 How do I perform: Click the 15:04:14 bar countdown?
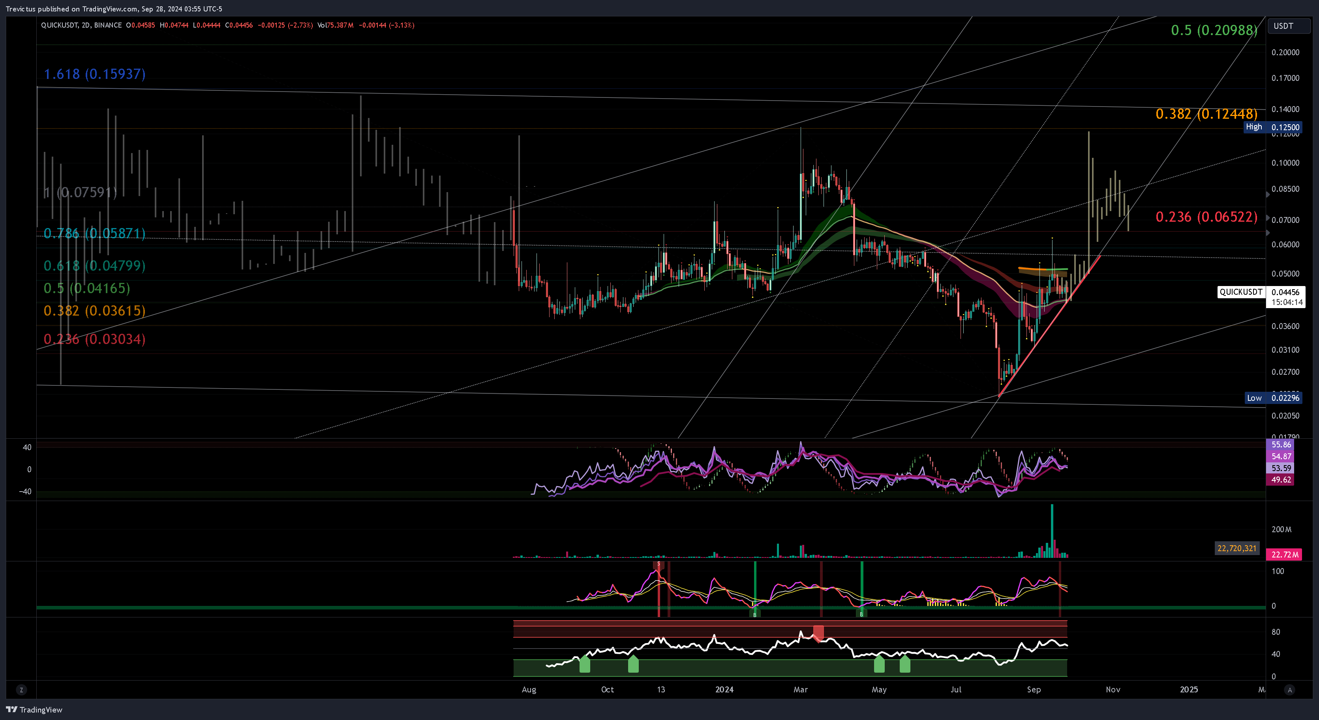tap(1287, 303)
